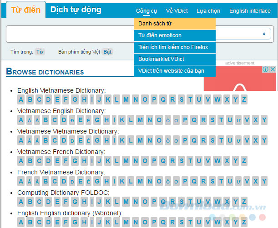Browse letter H in Vietnamese English Dictionary
This screenshot has height=228, width=278.
tap(106, 120)
